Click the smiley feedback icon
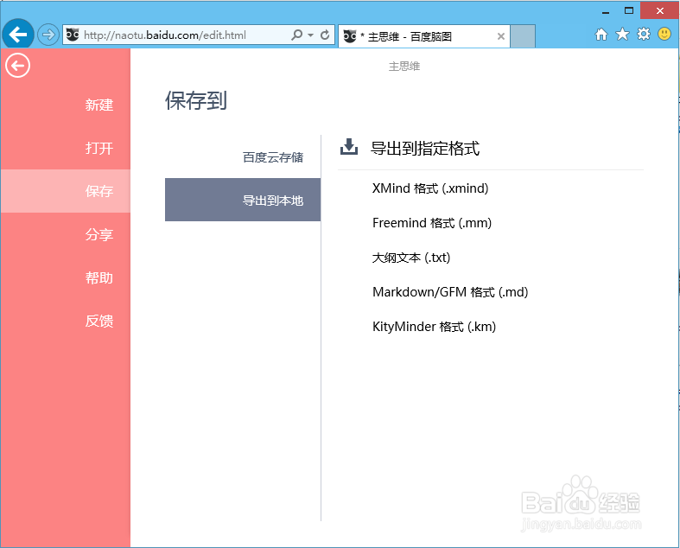This screenshot has width=680, height=548. click(x=664, y=34)
